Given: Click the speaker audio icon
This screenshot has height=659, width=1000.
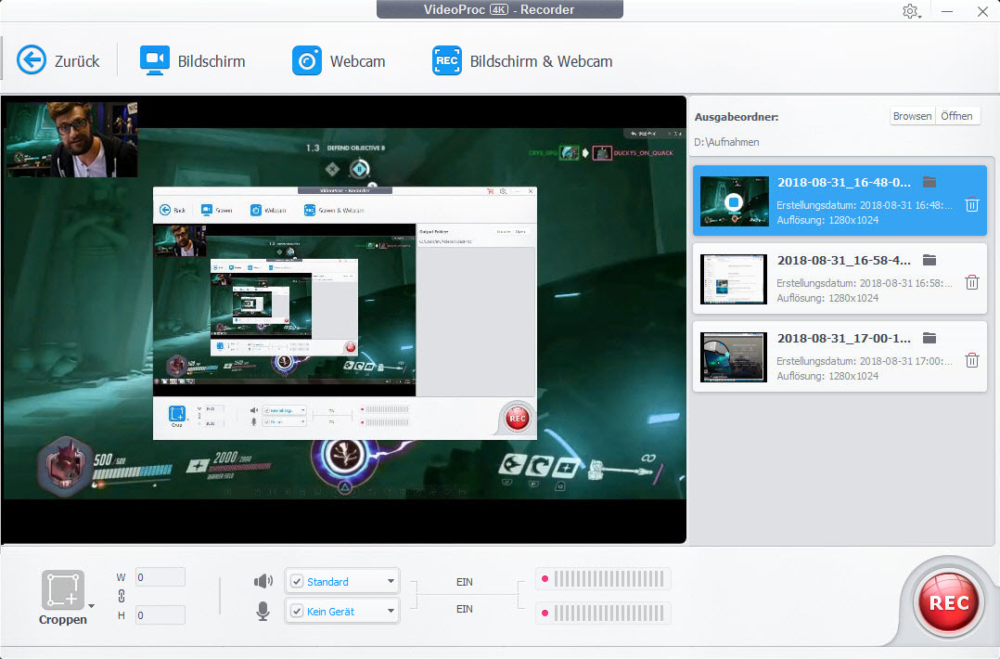Looking at the screenshot, I should 263,581.
